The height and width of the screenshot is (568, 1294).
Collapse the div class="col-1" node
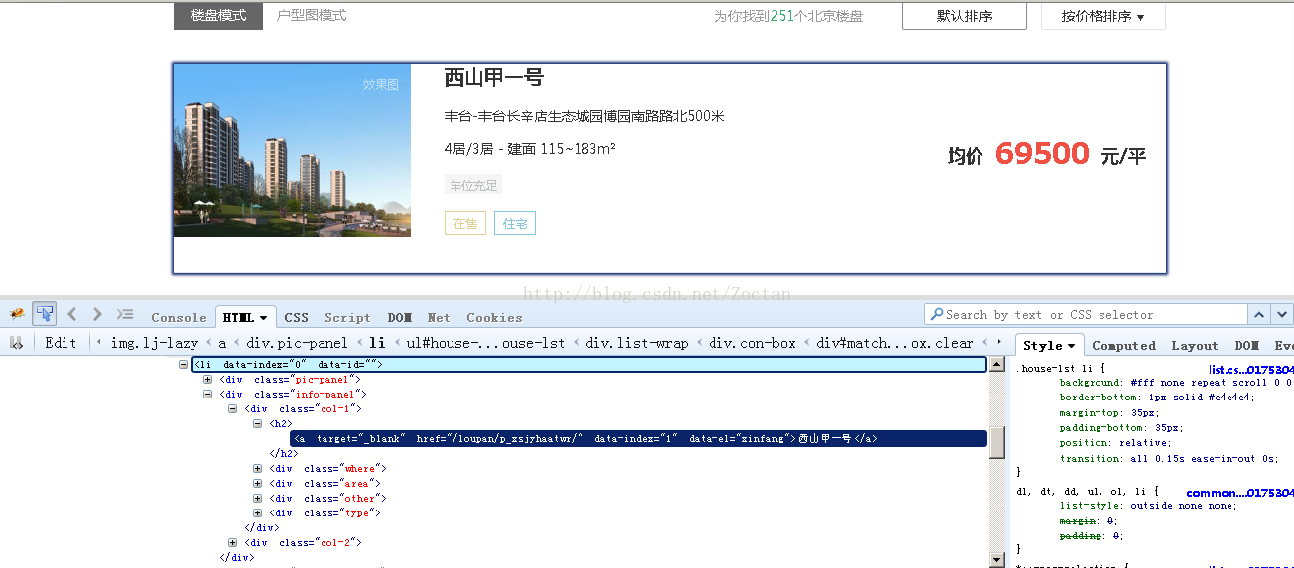[x=232, y=409]
